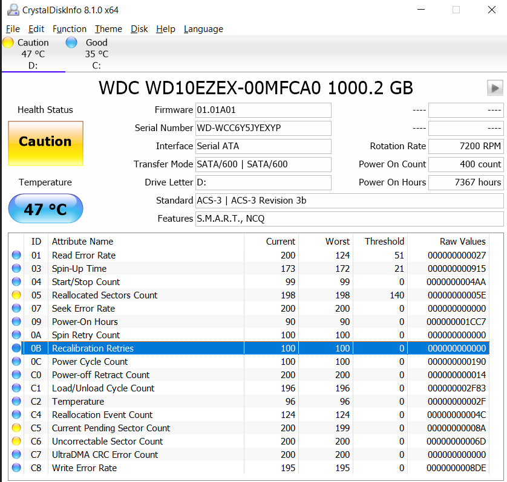Click the status dot for Reallocation Event Count
507x482 pixels.
16,414
